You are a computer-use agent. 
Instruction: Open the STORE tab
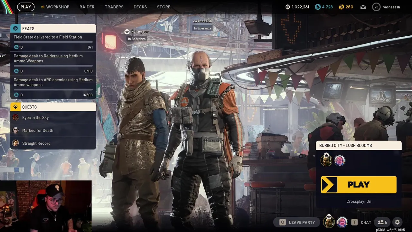[x=164, y=7]
